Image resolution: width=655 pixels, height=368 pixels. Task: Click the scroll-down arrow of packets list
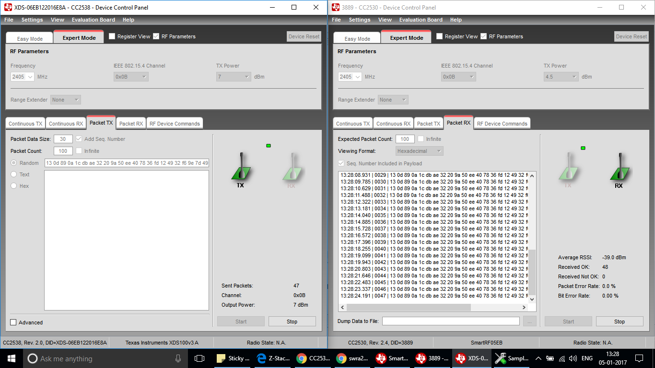pyautogui.click(x=532, y=299)
